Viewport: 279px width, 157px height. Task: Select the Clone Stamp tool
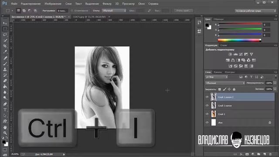pyautogui.click(x=5, y=69)
